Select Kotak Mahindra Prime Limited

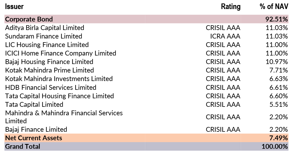click(x=49, y=70)
